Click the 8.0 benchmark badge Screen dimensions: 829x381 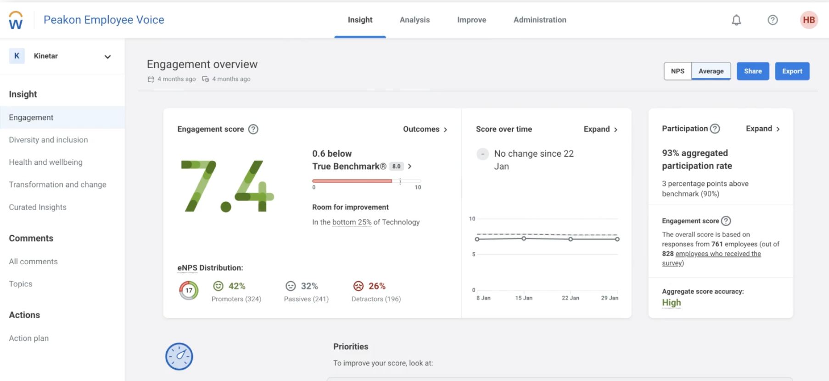pos(396,166)
